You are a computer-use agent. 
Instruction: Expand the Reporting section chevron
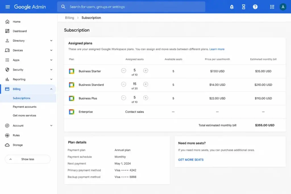point(51,79)
